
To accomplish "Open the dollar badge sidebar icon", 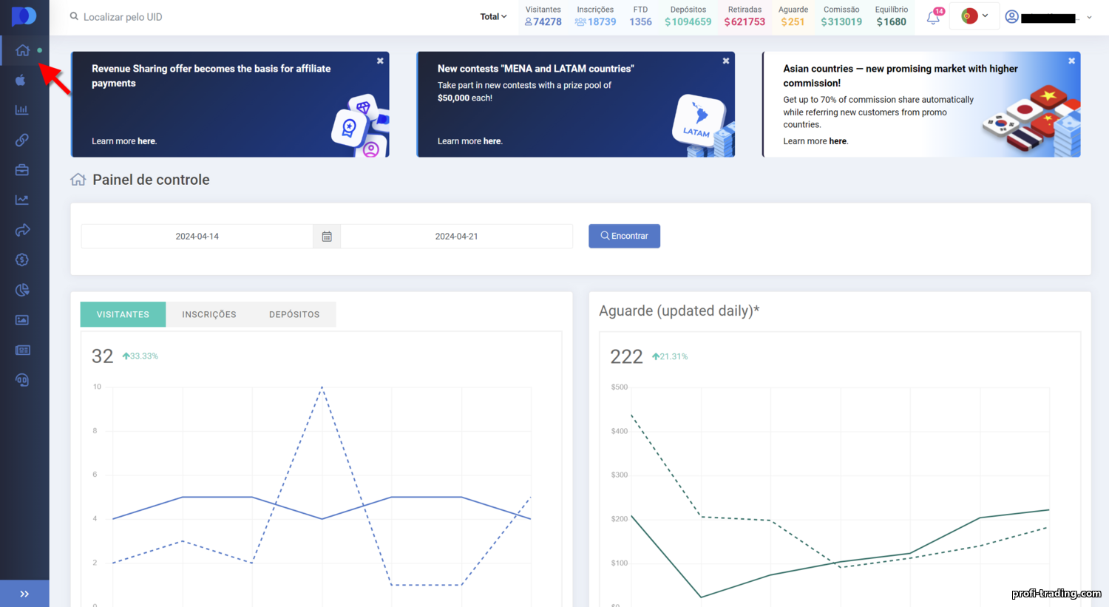I will coord(22,260).
